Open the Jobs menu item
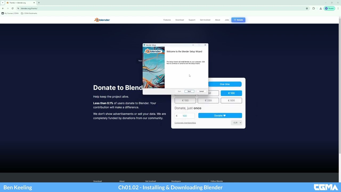 [227, 20]
